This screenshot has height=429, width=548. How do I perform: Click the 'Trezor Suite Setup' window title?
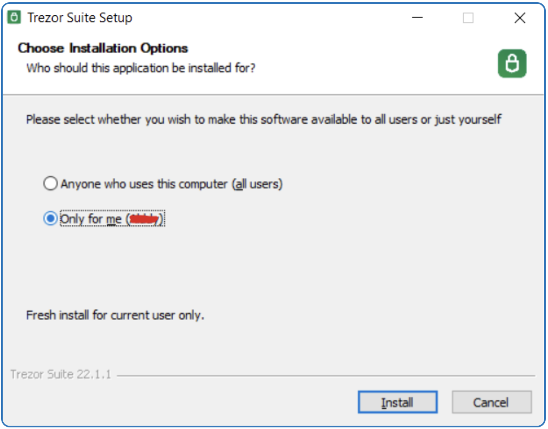(x=79, y=18)
